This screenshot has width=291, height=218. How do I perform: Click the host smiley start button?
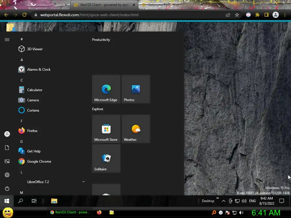click(x=8, y=212)
